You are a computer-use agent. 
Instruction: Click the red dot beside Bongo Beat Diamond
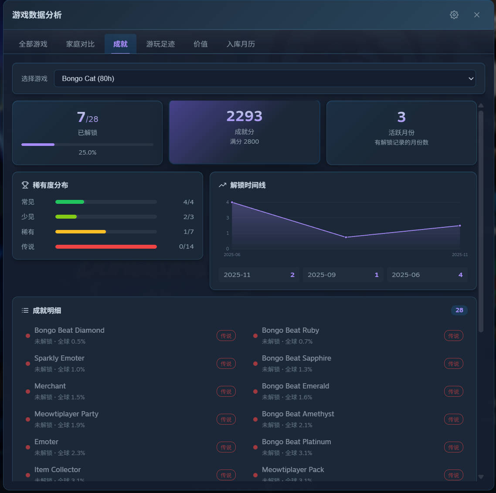pyautogui.click(x=28, y=336)
